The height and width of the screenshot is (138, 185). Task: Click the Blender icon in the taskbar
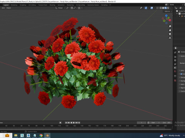pos(47,135)
